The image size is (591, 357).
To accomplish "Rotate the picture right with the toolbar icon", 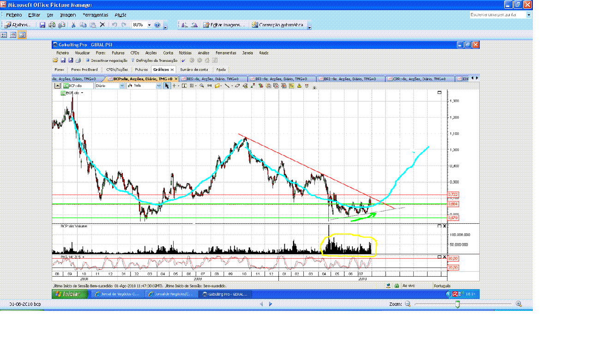I will pyautogui.click(x=194, y=25).
